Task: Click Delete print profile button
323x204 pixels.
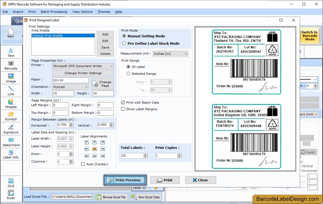Action: (x=105, y=54)
